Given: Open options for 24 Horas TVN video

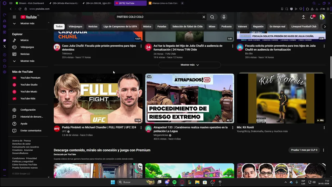Looking at the screenshot, I should (x=232, y=46).
